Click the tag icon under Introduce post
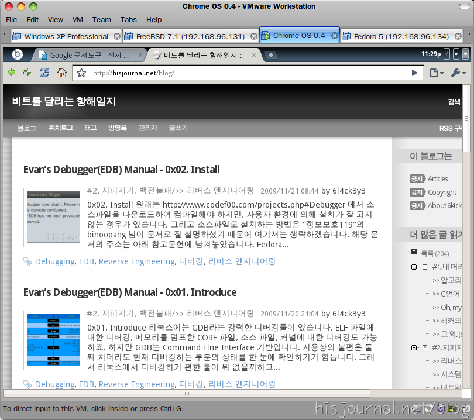Viewport: 474px width, 420px height. (x=28, y=384)
